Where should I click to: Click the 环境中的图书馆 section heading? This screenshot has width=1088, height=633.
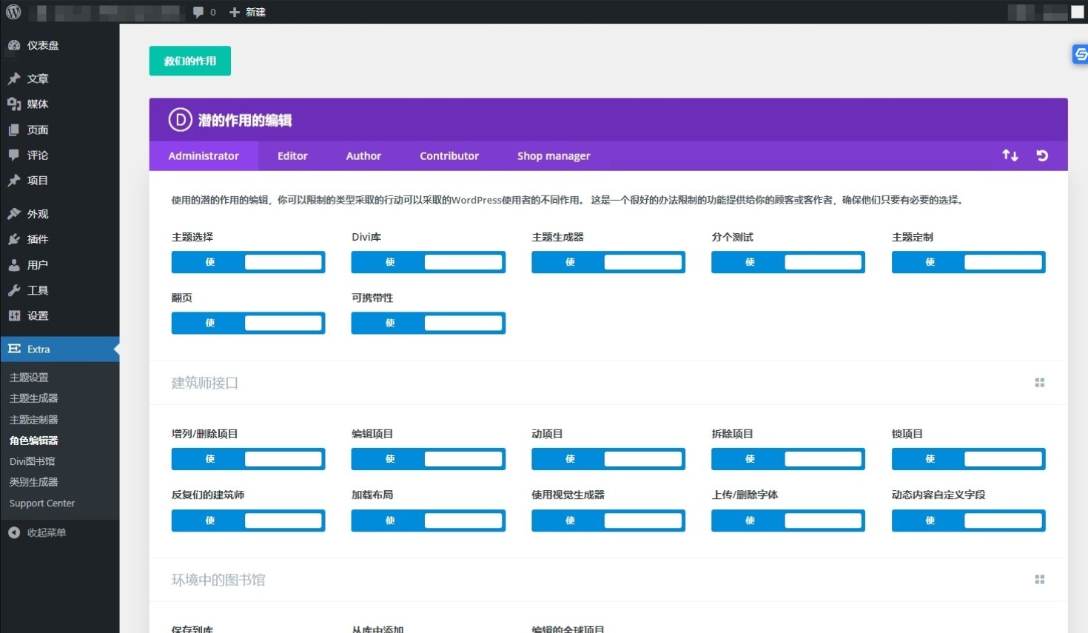218,580
